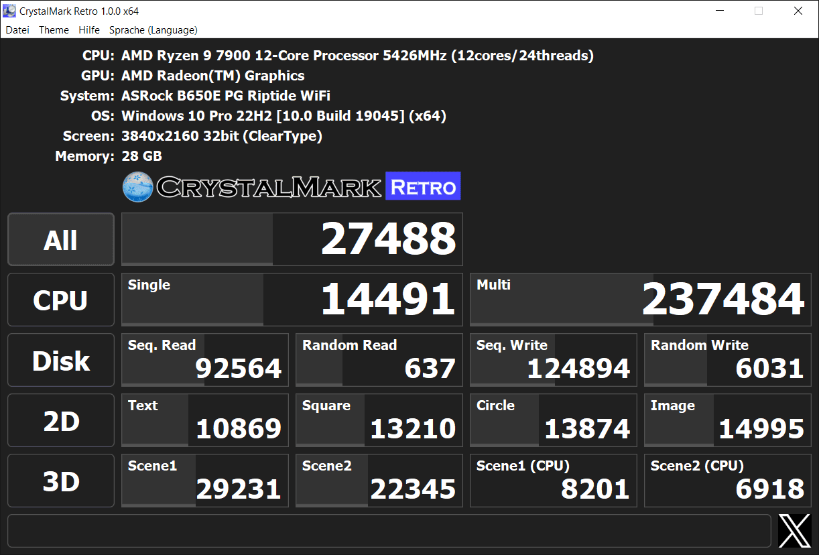Click the GPU info AMD Radeon(TM) Graphics
Image resolution: width=819 pixels, height=555 pixels.
[213, 76]
